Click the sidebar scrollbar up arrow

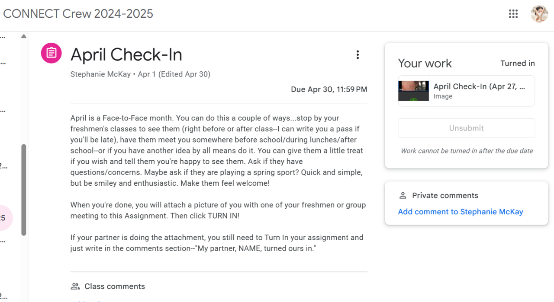[24, 36]
